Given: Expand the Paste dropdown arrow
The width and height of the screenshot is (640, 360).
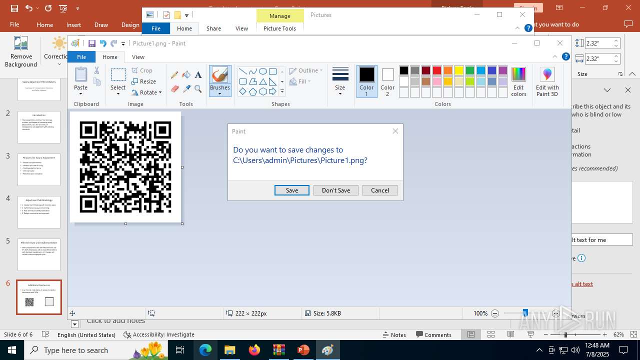Looking at the screenshot, I should click(81, 93).
